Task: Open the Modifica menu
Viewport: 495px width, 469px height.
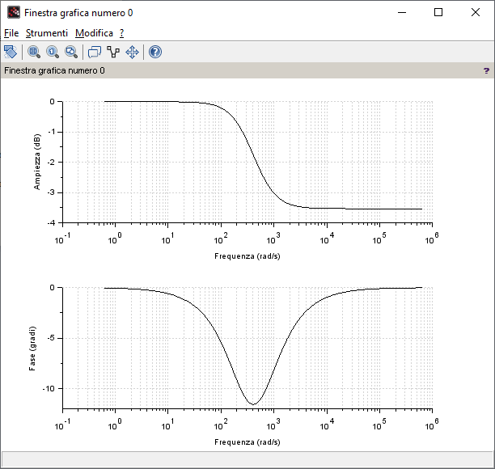Action: click(94, 33)
